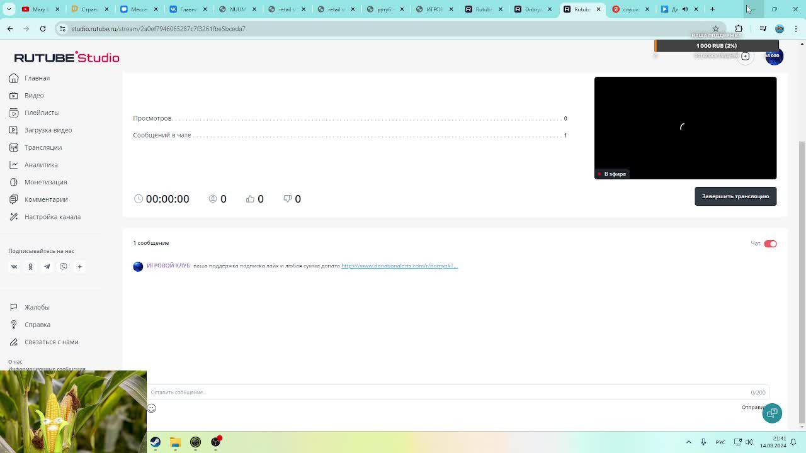This screenshot has width=806, height=453.
Task: Switch to the Mary YouTube tab
Action: click(x=41, y=9)
